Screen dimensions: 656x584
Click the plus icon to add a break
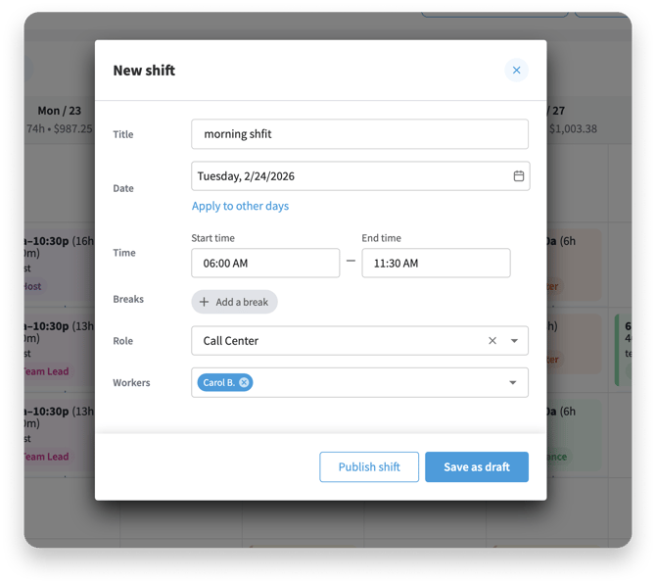205,302
